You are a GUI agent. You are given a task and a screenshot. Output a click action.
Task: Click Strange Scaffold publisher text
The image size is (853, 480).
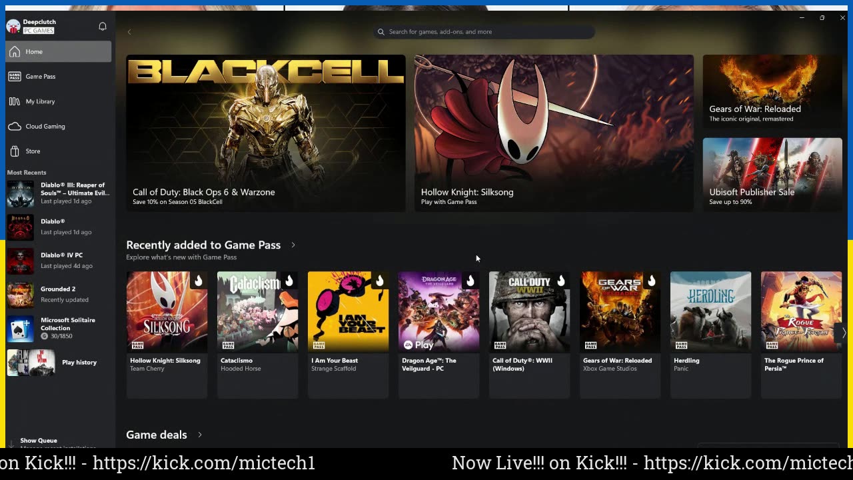tap(333, 369)
